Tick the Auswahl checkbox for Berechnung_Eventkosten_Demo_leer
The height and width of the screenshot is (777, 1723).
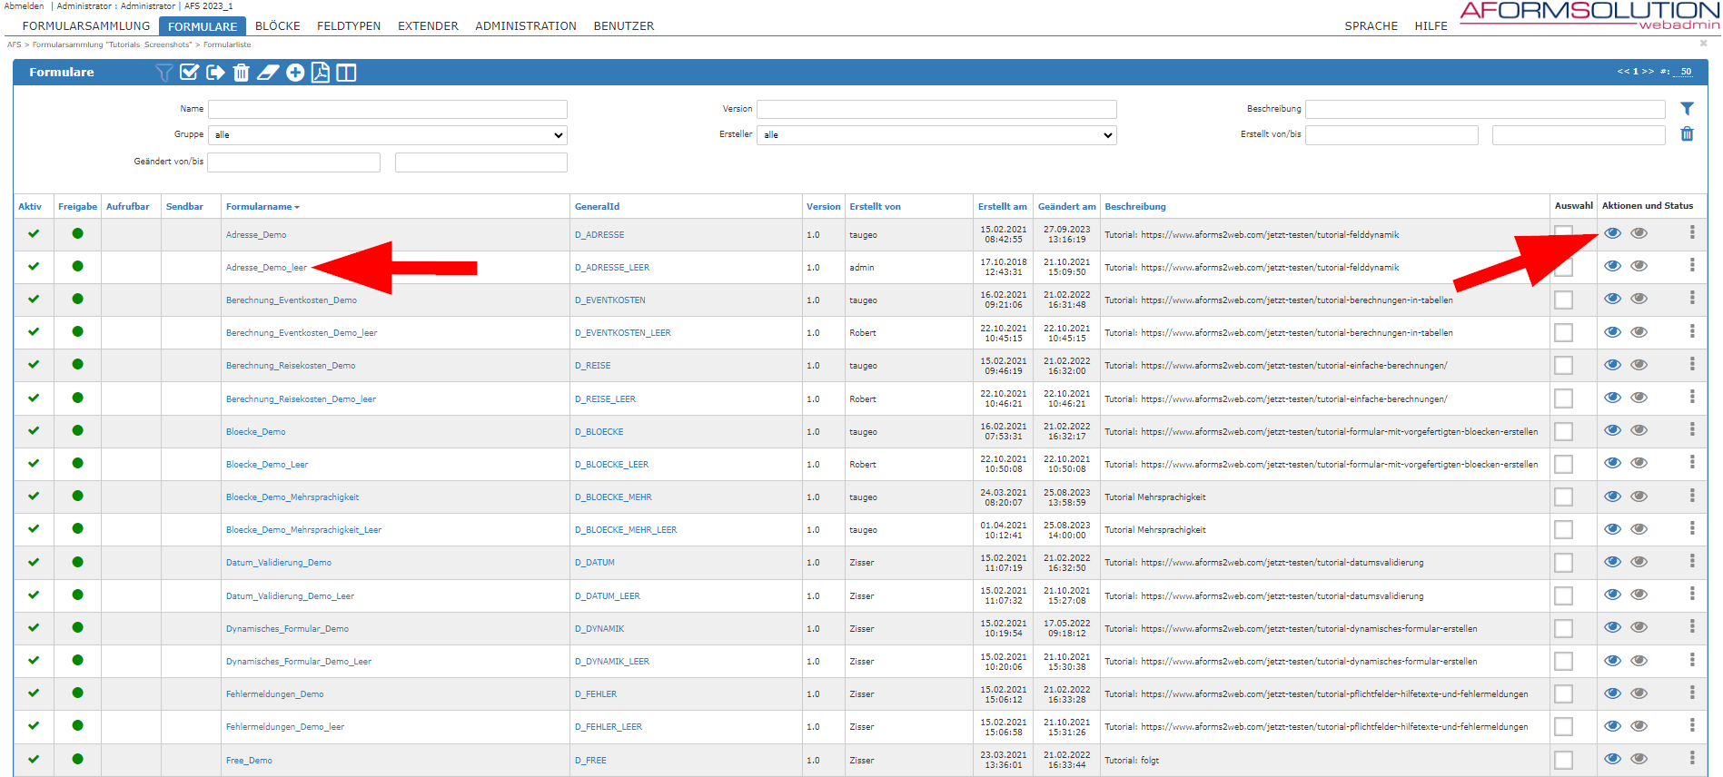click(x=1563, y=333)
